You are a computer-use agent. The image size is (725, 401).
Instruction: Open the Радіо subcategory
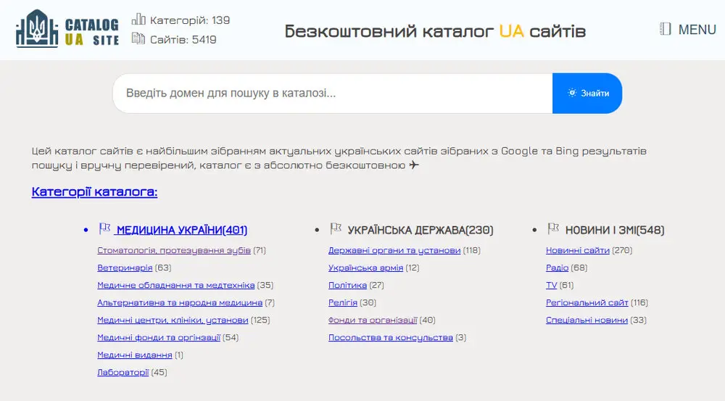(557, 268)
